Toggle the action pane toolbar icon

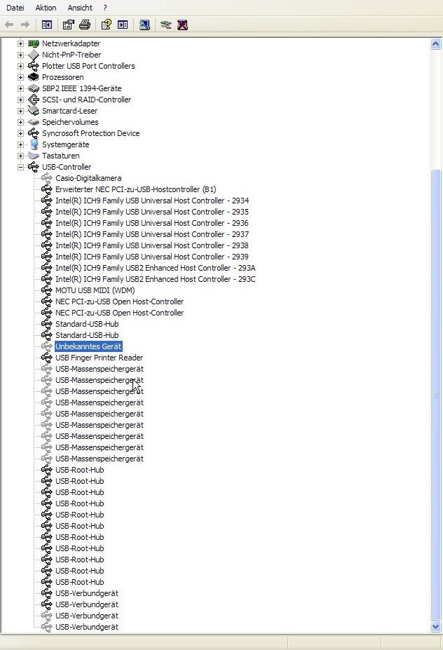tap(123, 25)
